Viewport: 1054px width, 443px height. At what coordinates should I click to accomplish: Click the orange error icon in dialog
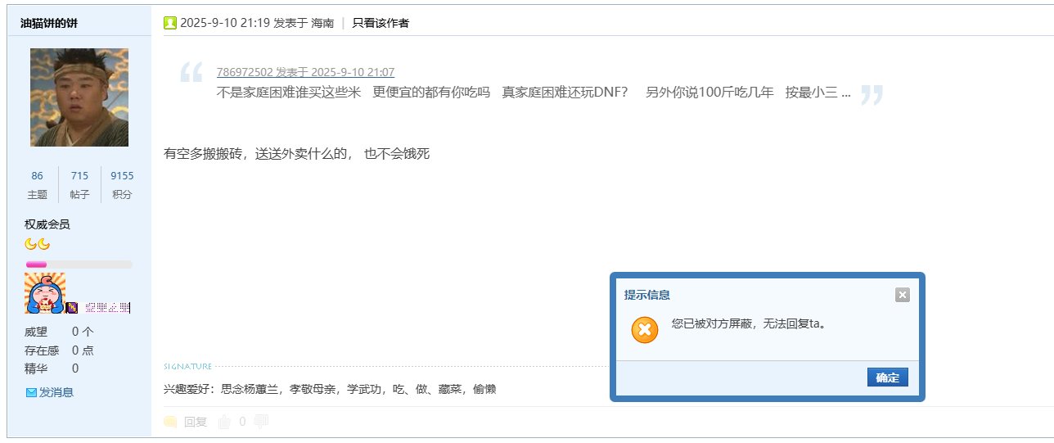[645, 330]
